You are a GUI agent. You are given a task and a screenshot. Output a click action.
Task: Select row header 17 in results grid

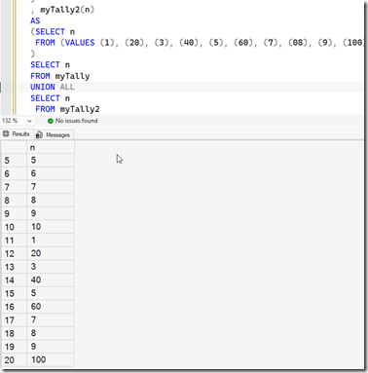[x=14, y=320]
